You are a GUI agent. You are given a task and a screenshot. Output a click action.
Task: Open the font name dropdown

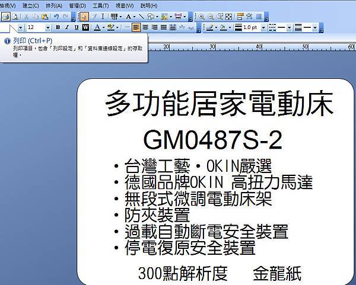(20, 28)
